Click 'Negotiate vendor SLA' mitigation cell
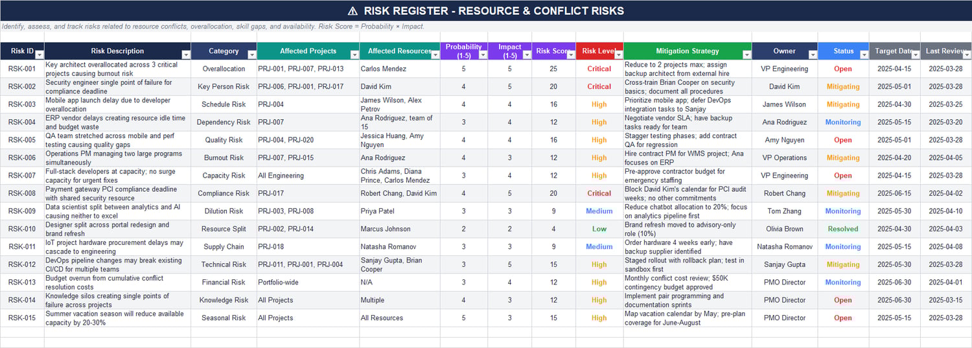The width and height of the screenshot is (972, 348). coord(688,122)
